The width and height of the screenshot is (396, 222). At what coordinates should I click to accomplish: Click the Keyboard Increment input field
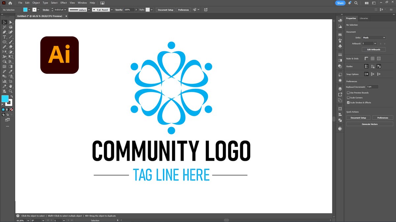click(373, 86)
